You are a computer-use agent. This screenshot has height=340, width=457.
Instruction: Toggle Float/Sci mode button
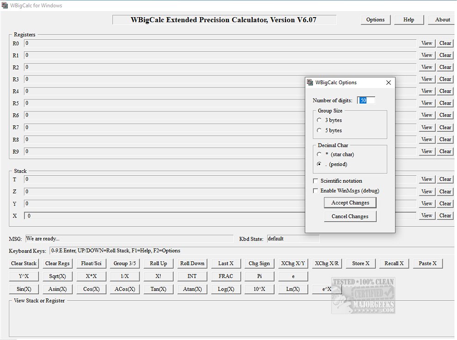[x=91, y=263]
